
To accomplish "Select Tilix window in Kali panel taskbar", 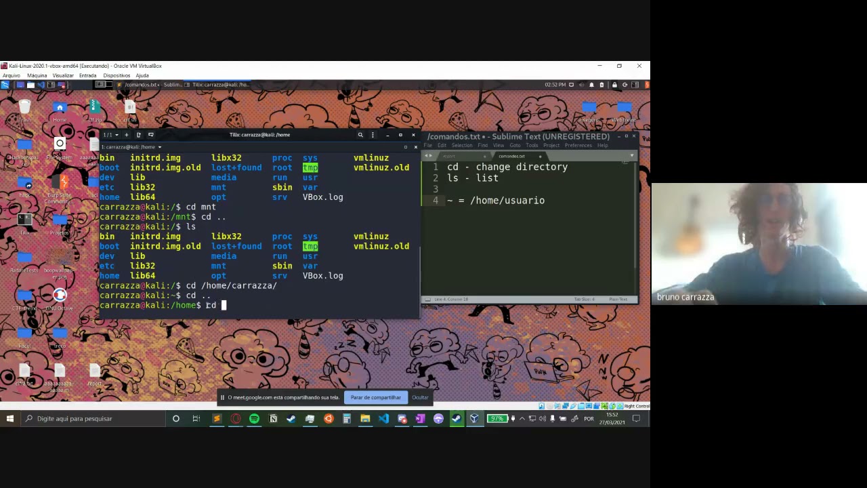I will (217, 85).
